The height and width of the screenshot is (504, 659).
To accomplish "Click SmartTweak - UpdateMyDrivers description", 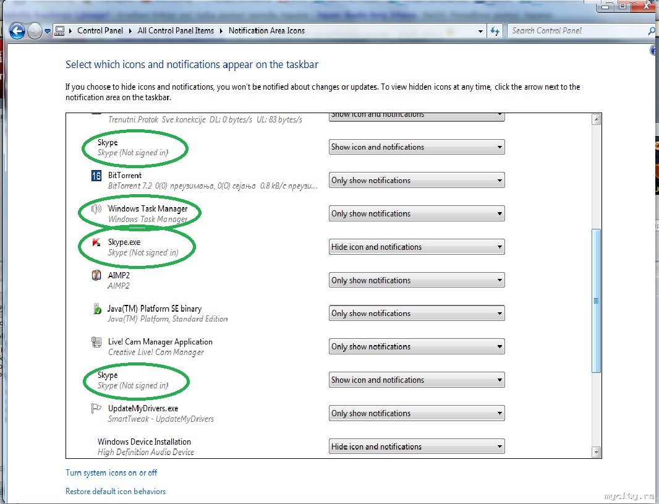I will [x=161, y=419].
